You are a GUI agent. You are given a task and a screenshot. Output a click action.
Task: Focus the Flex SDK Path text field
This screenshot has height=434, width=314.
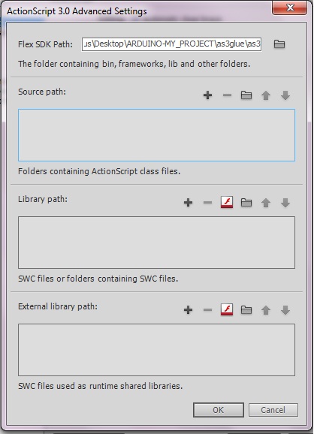point(172,44)
